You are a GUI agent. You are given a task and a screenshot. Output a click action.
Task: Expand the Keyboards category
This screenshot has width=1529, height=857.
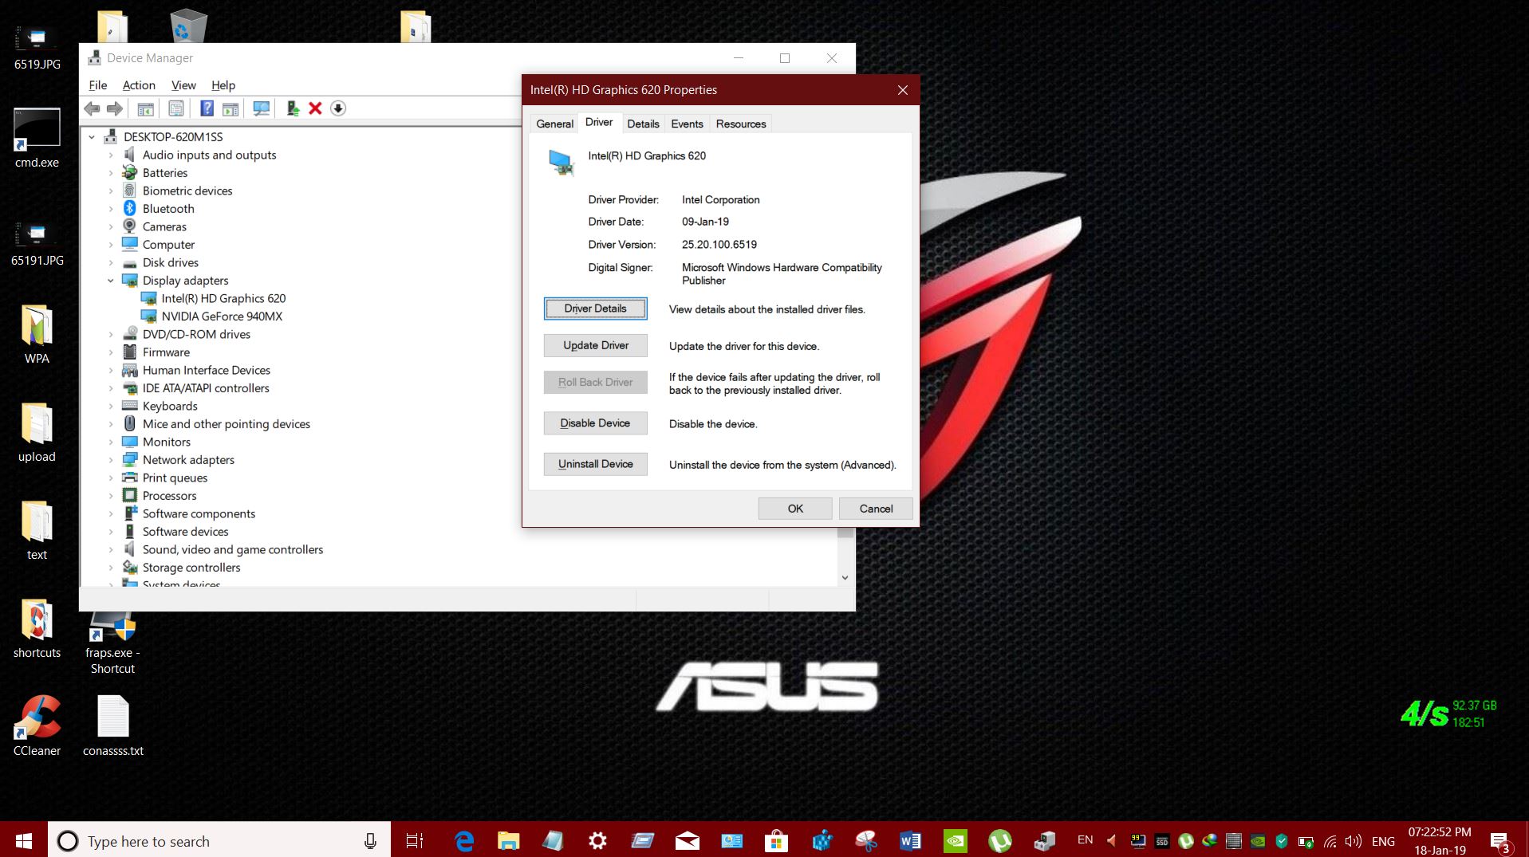(x=111, y=407)
